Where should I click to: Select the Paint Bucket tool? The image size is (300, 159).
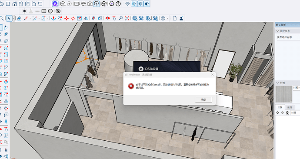pos(100,18)
